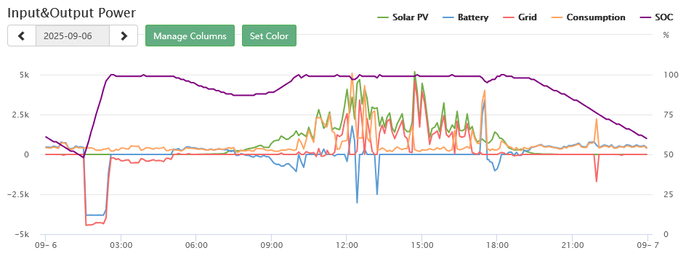This screenshot has width=686, height=261.
Task: Toggle Battery series in legend
Action: [466, 17]
